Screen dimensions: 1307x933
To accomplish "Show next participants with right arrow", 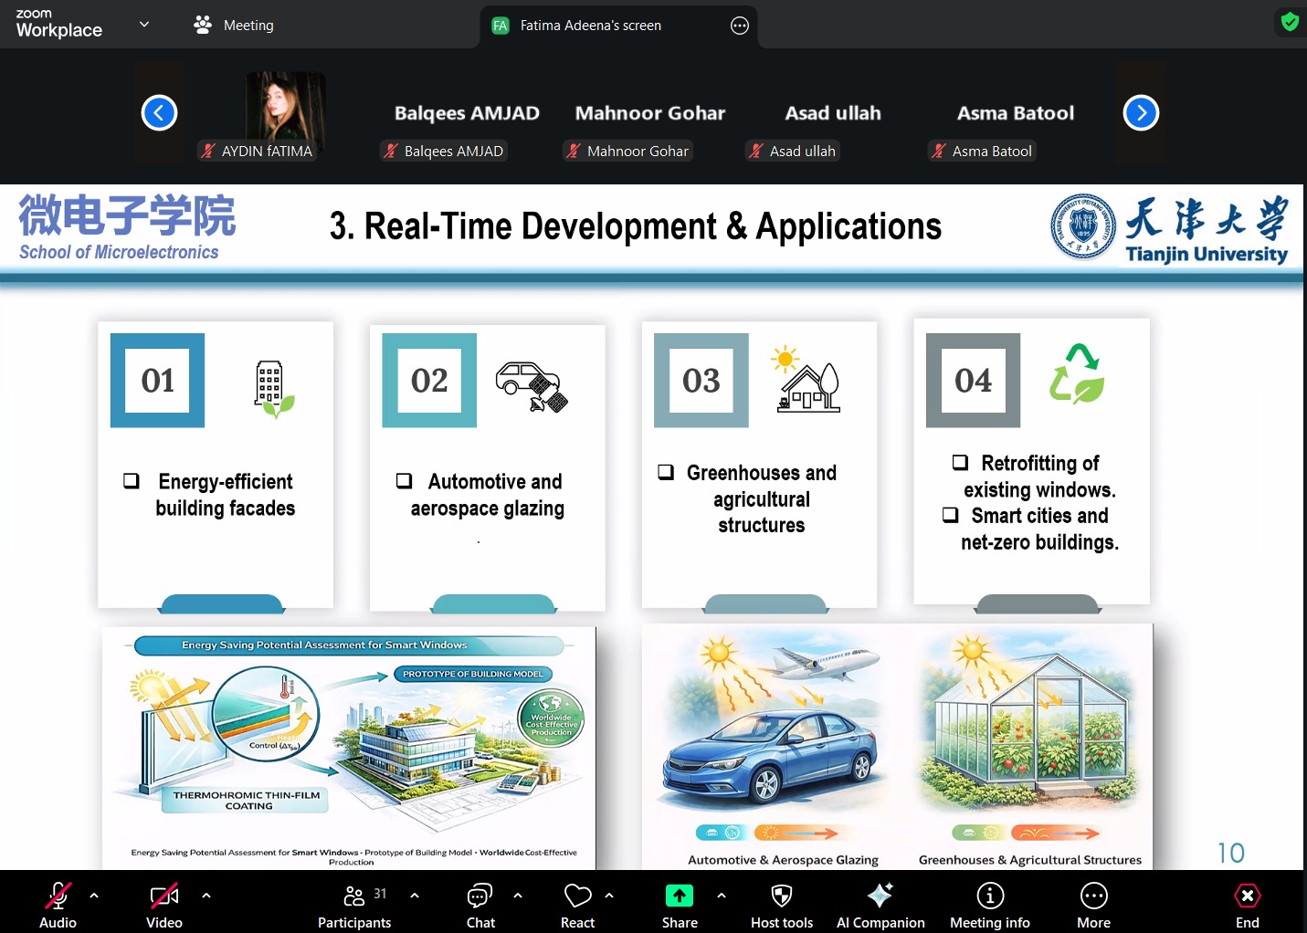I will pos(1141,113).
